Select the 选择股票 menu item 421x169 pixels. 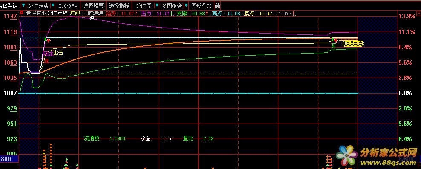[93, 6]
